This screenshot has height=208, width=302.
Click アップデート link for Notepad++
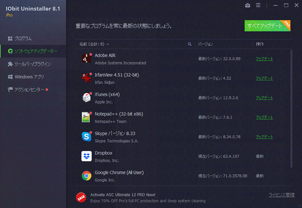coord(265,118)
